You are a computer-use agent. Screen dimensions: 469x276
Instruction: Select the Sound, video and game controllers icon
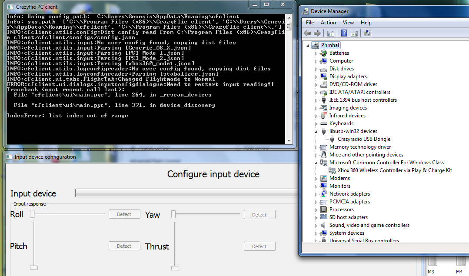[x=323, y=225]
